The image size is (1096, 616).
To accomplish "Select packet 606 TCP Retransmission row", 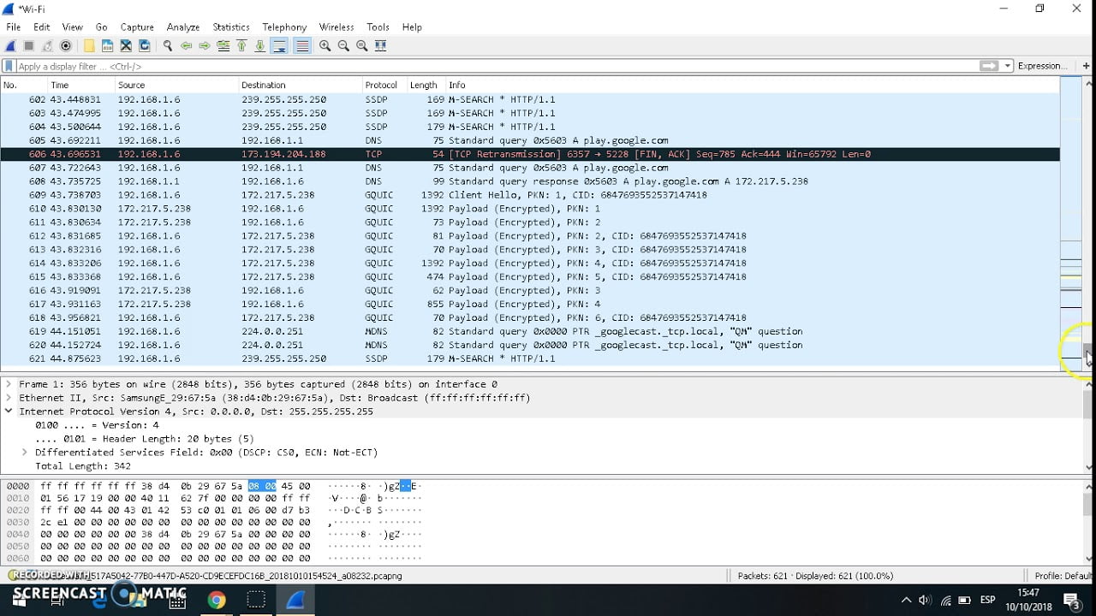I will (x=530, y=154).
